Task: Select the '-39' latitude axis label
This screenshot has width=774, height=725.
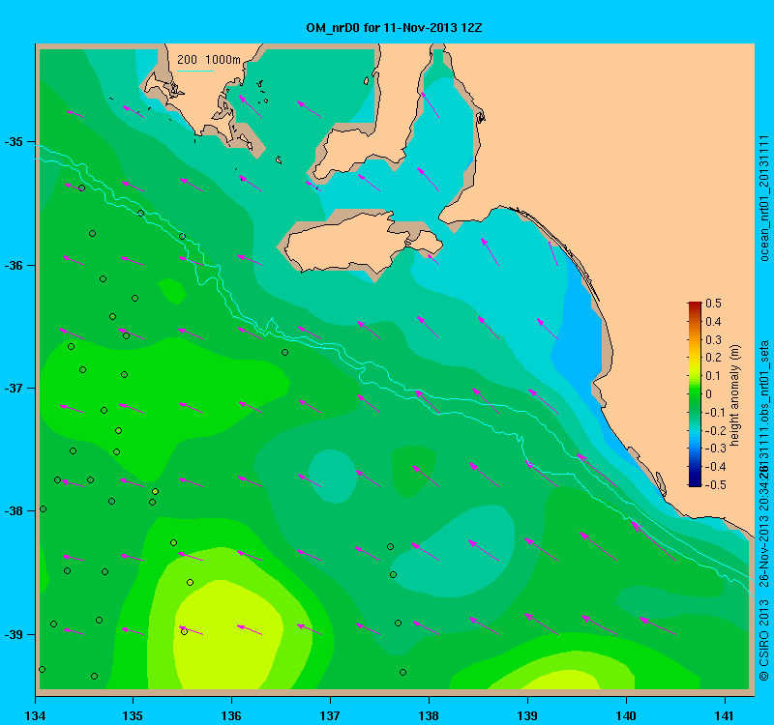Action: 14,634
